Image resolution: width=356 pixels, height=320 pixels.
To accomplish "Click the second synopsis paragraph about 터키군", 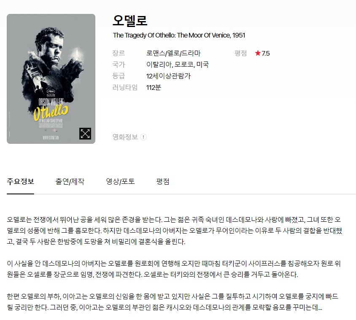I will click(x=174, y=269).
